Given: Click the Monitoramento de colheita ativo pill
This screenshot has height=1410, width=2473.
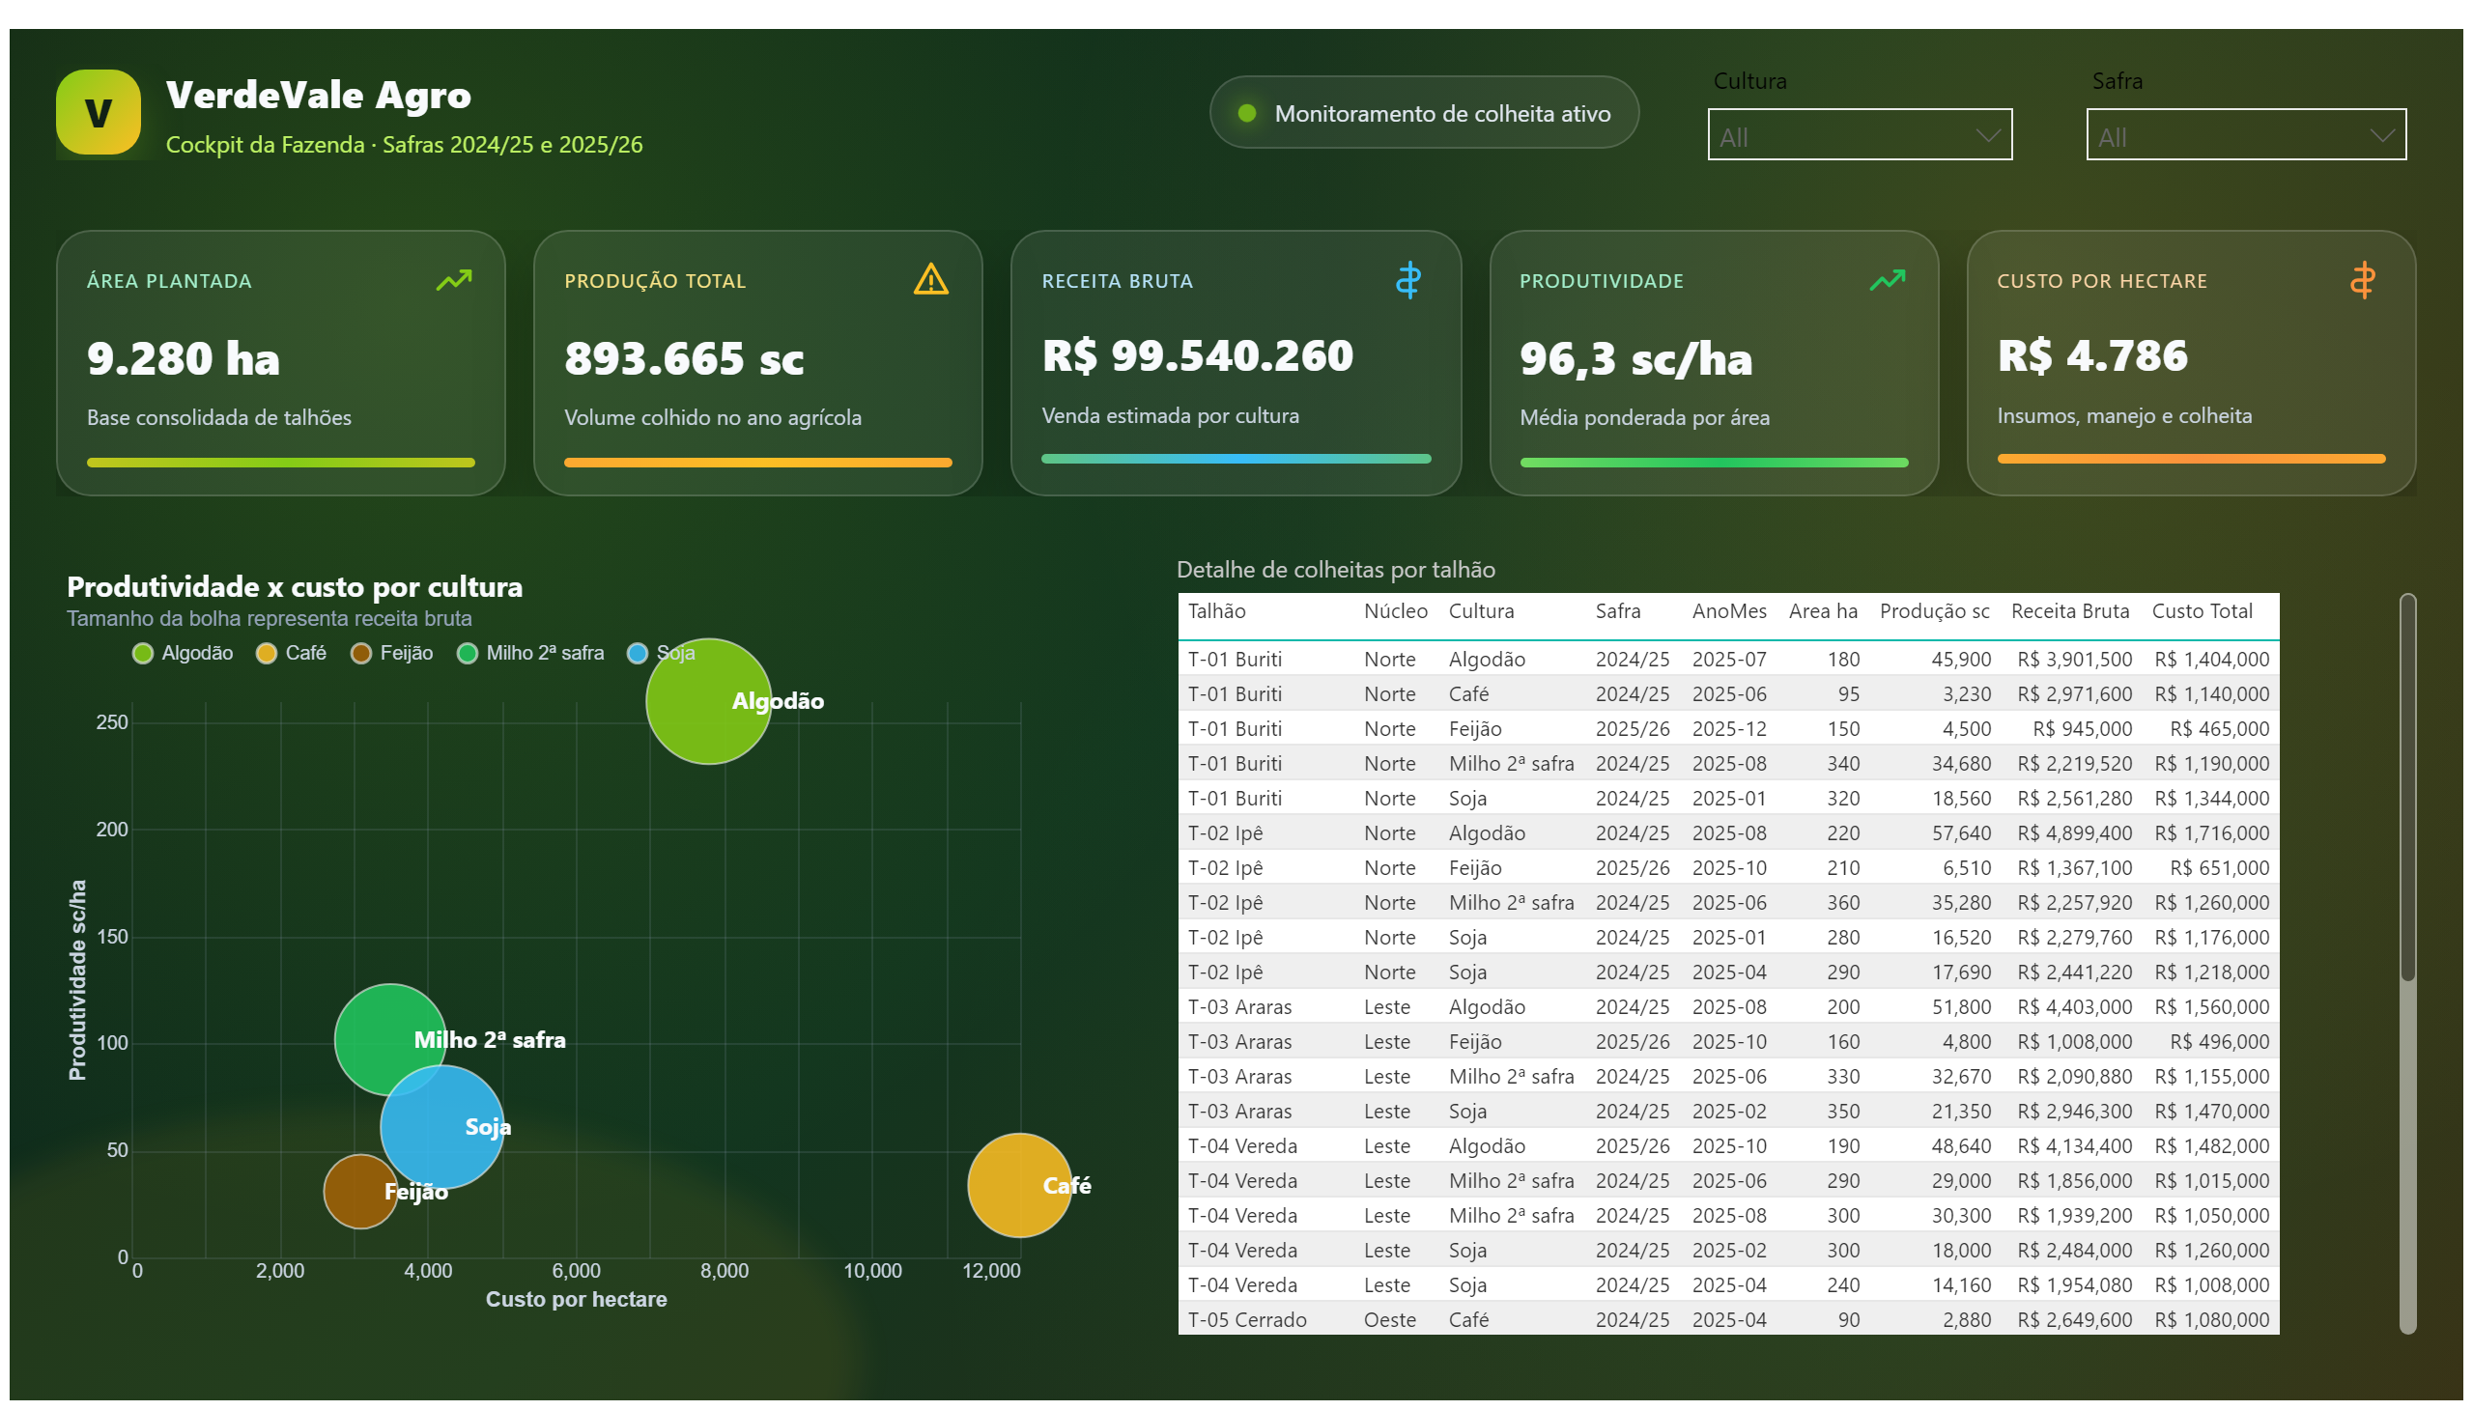Looking at the screenshot, I should [x=1423, y=113].
